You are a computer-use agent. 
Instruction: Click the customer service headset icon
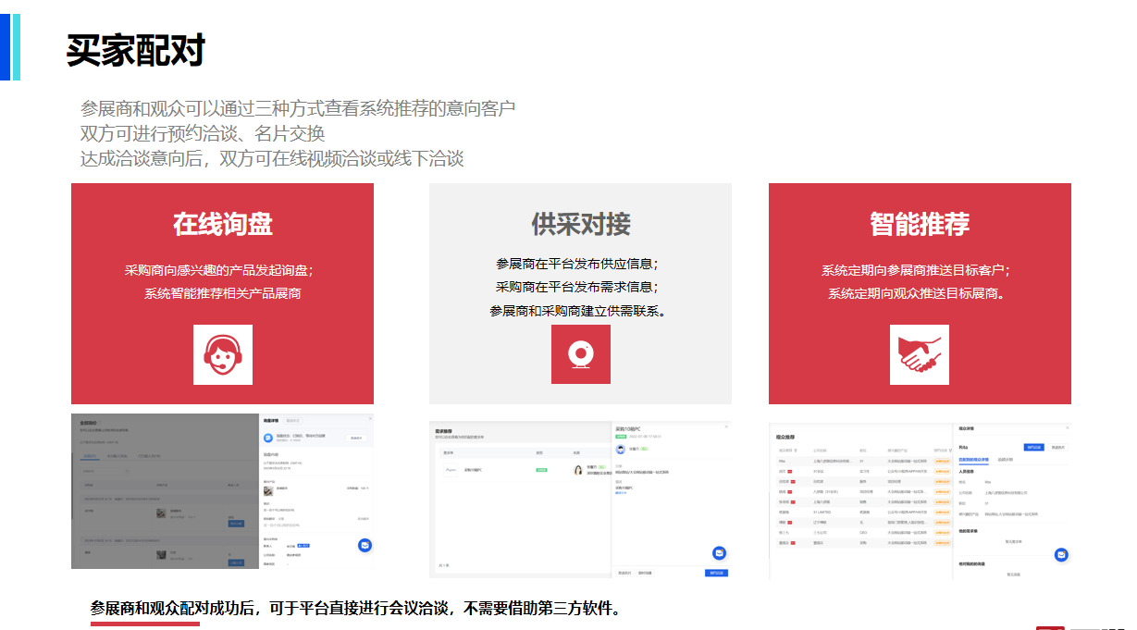pyautogui.click(x=222, y=354)
